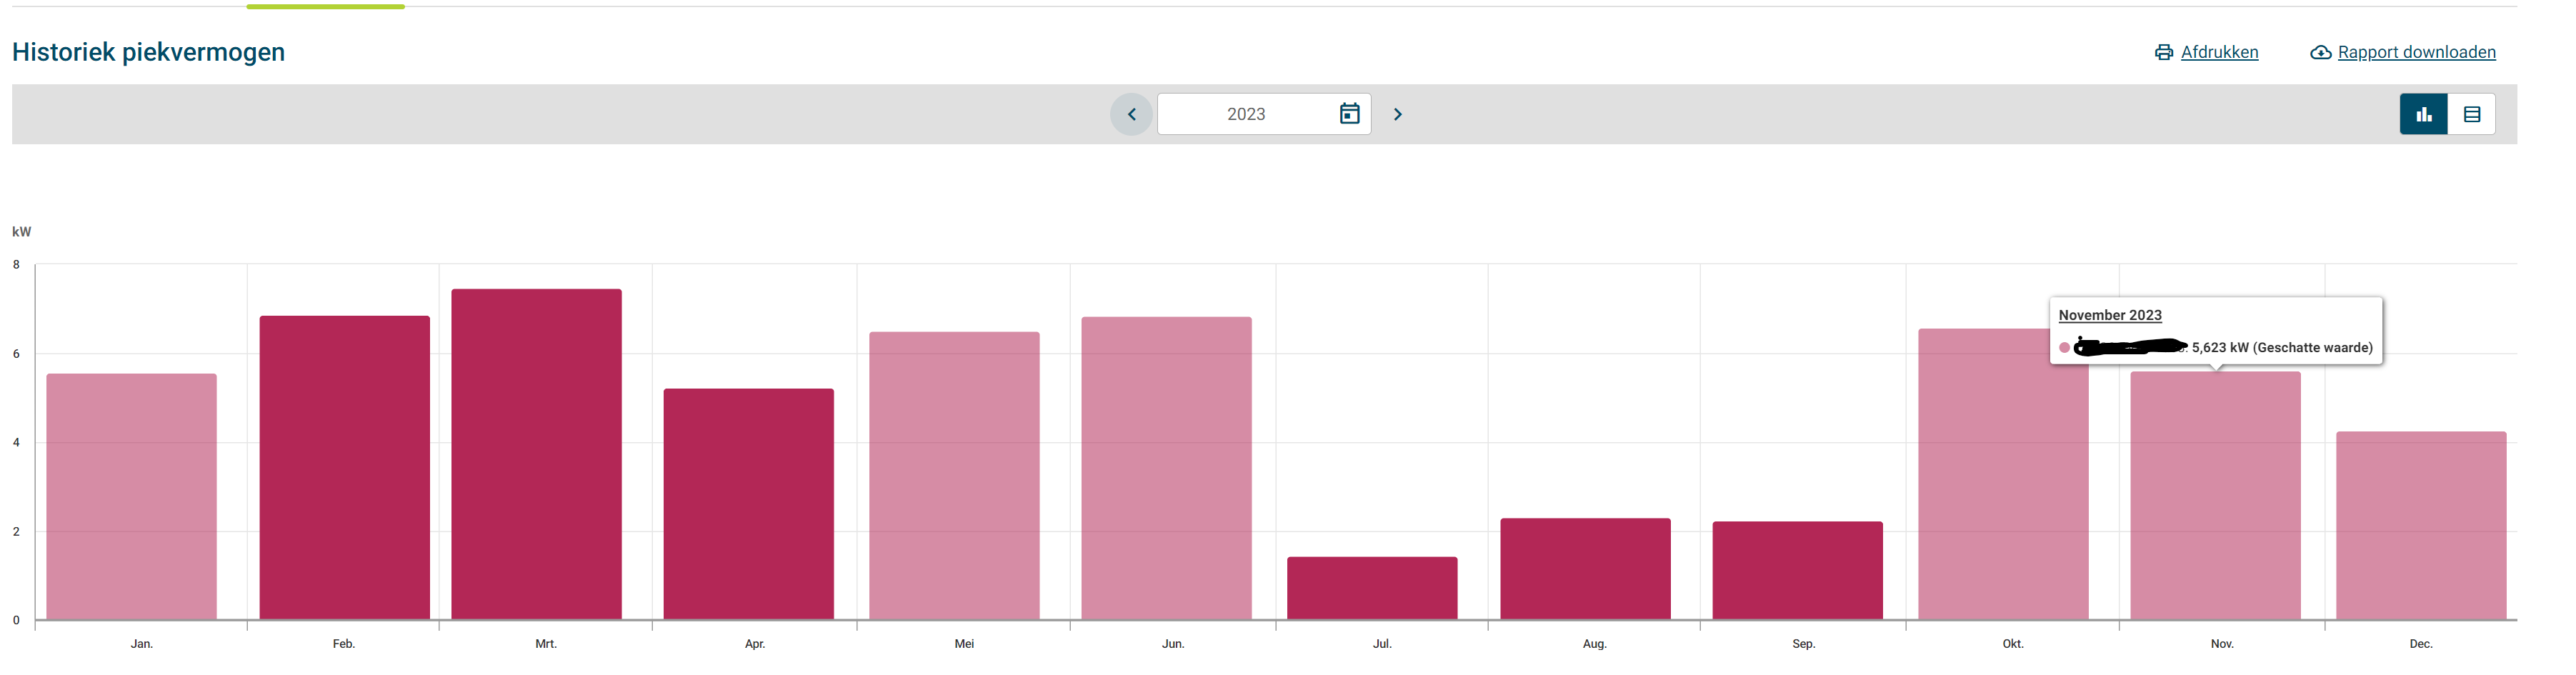The image size is (2576, 675).
Task: Click Rapport downloaden link
Action: pyautogui.click(x=2415, y=52)
